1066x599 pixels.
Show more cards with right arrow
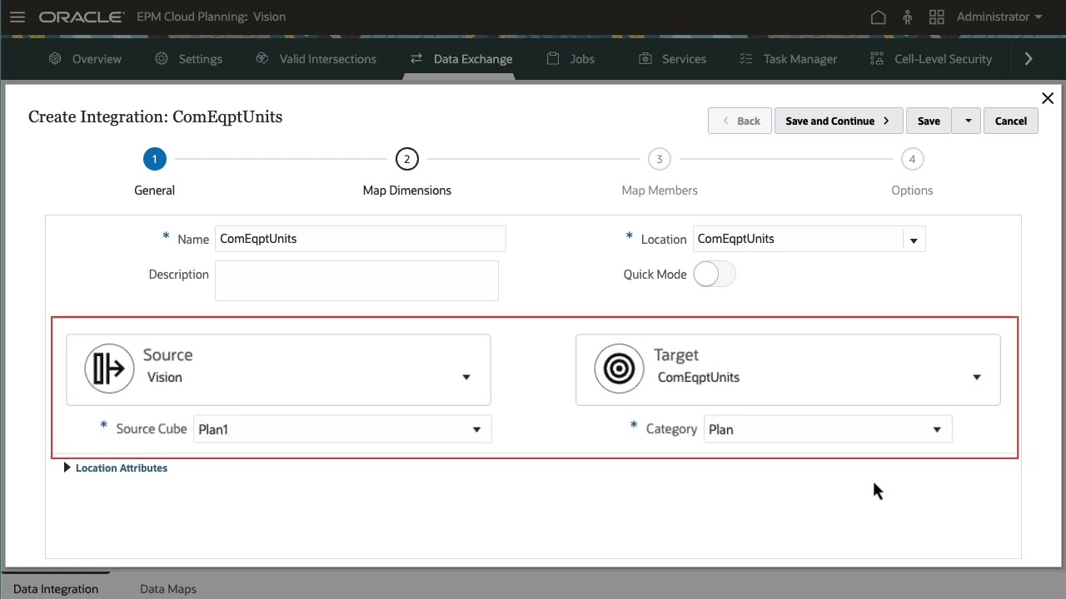coord(1029,58)
